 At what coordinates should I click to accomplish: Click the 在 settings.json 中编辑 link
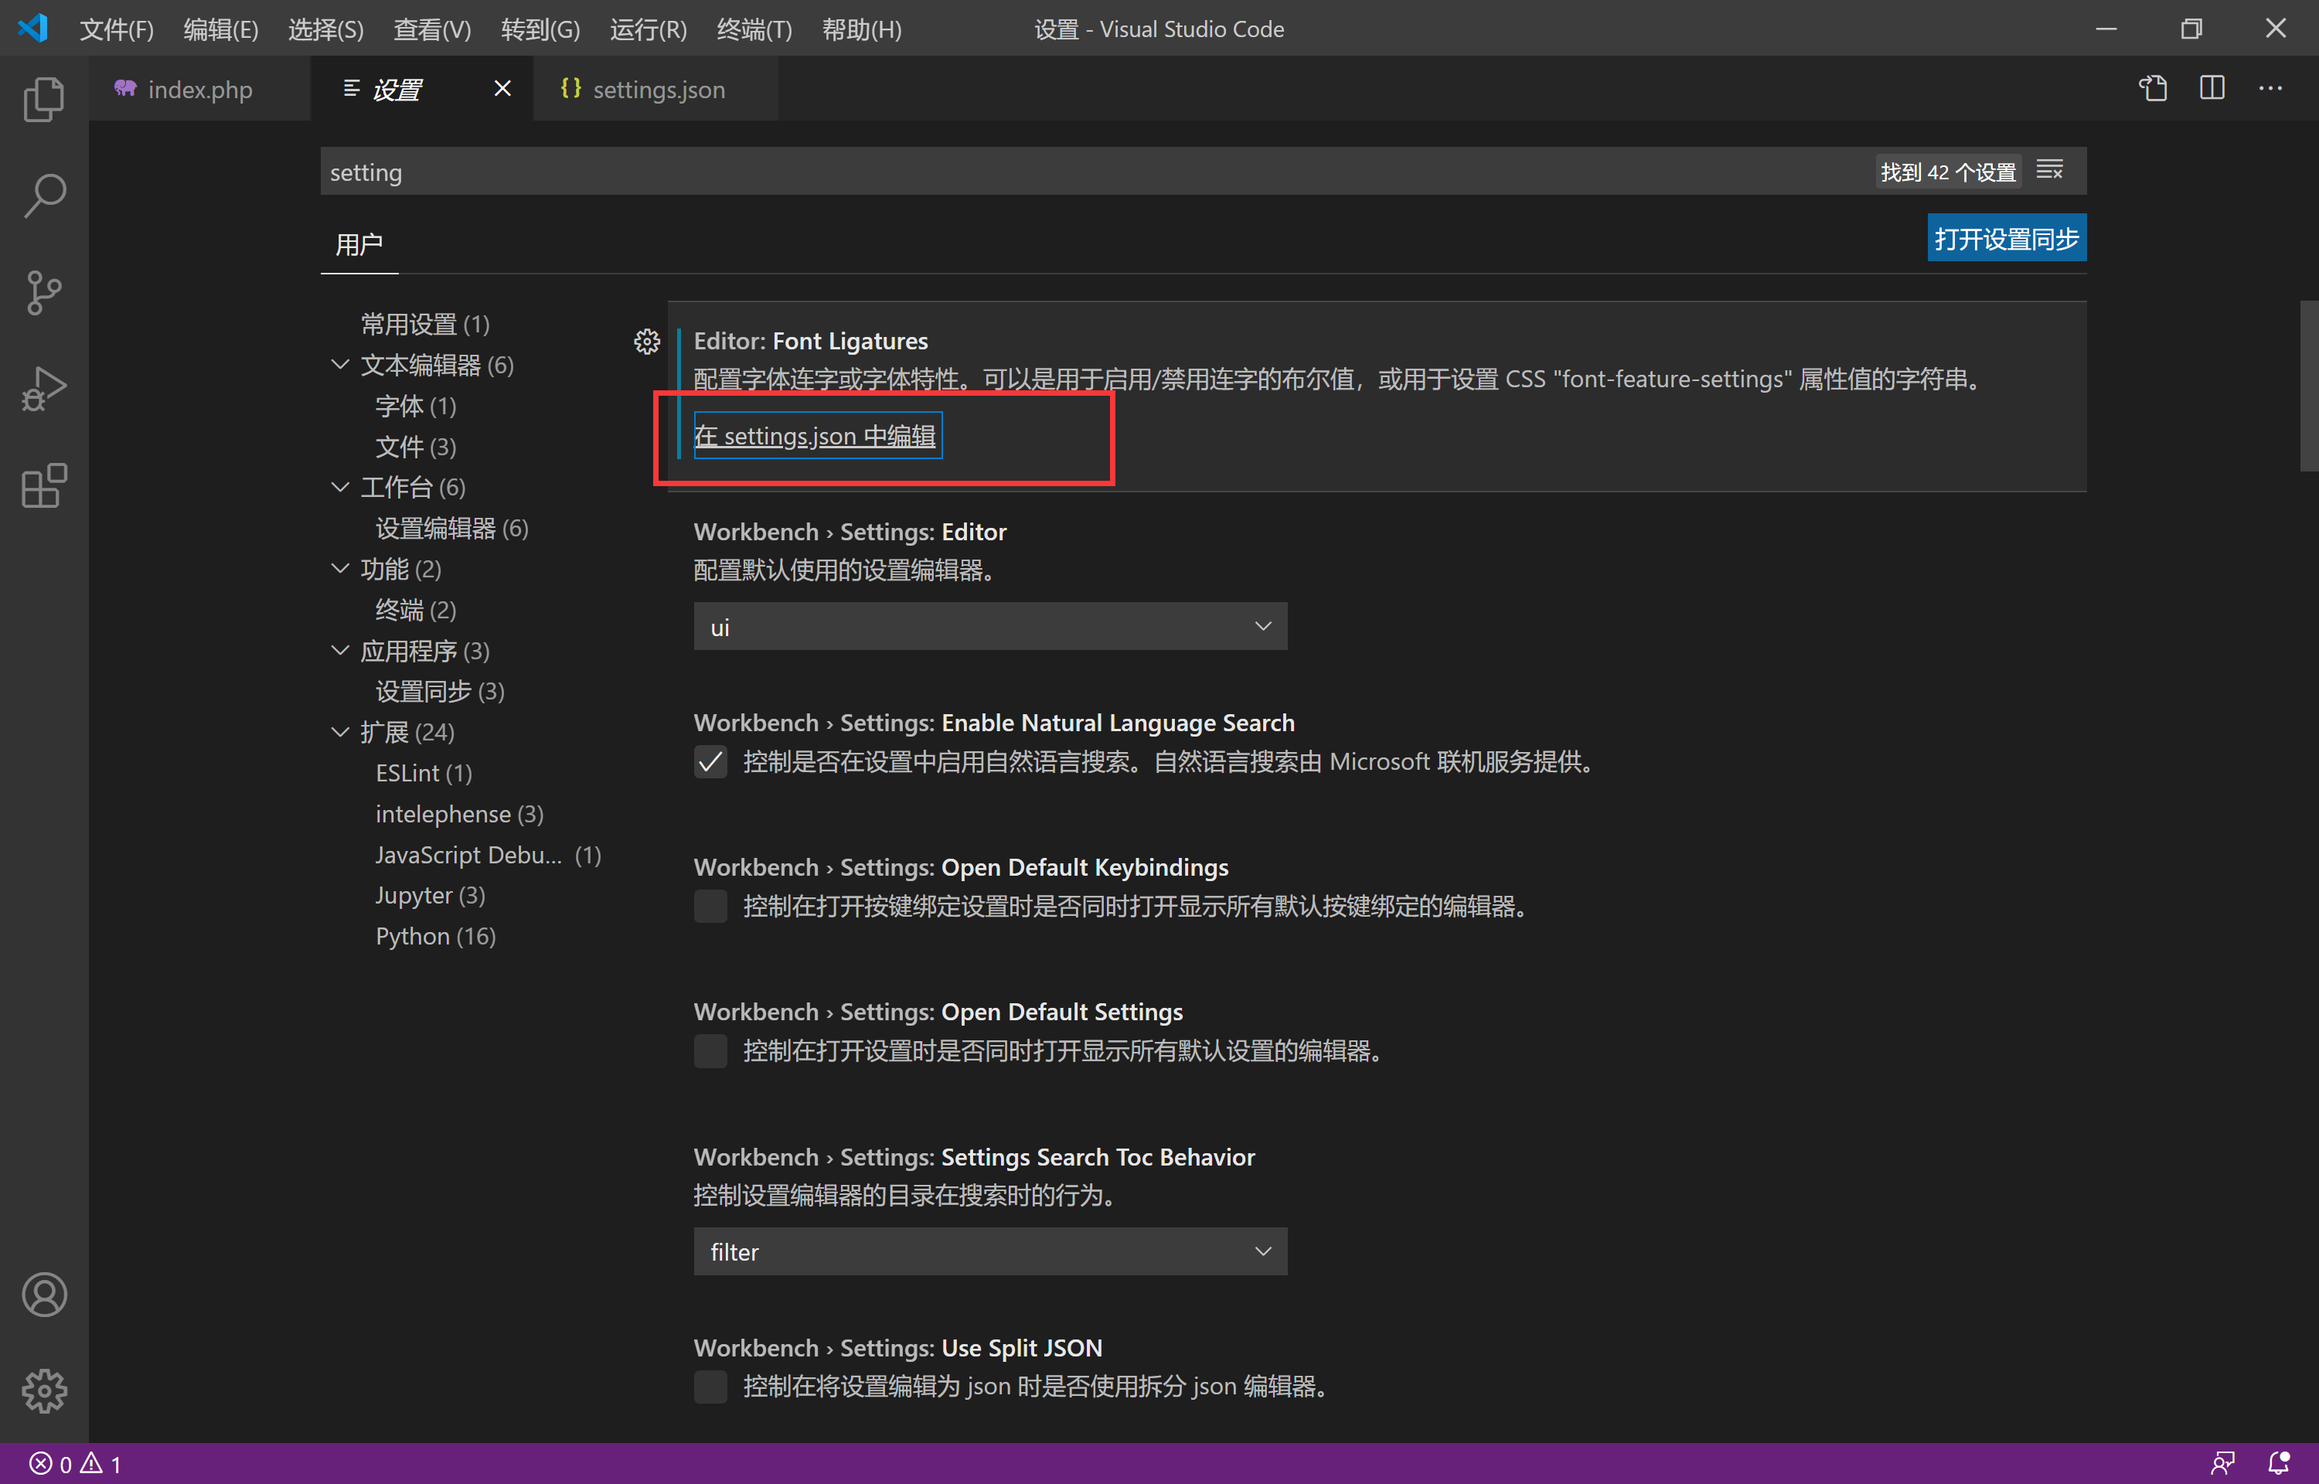(815, 436)
